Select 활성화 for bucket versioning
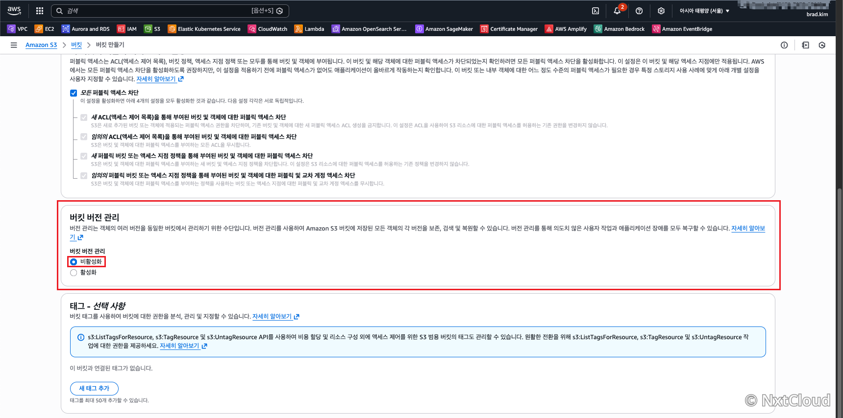Viewport: 843px width, 418px height. pos(74,273)
